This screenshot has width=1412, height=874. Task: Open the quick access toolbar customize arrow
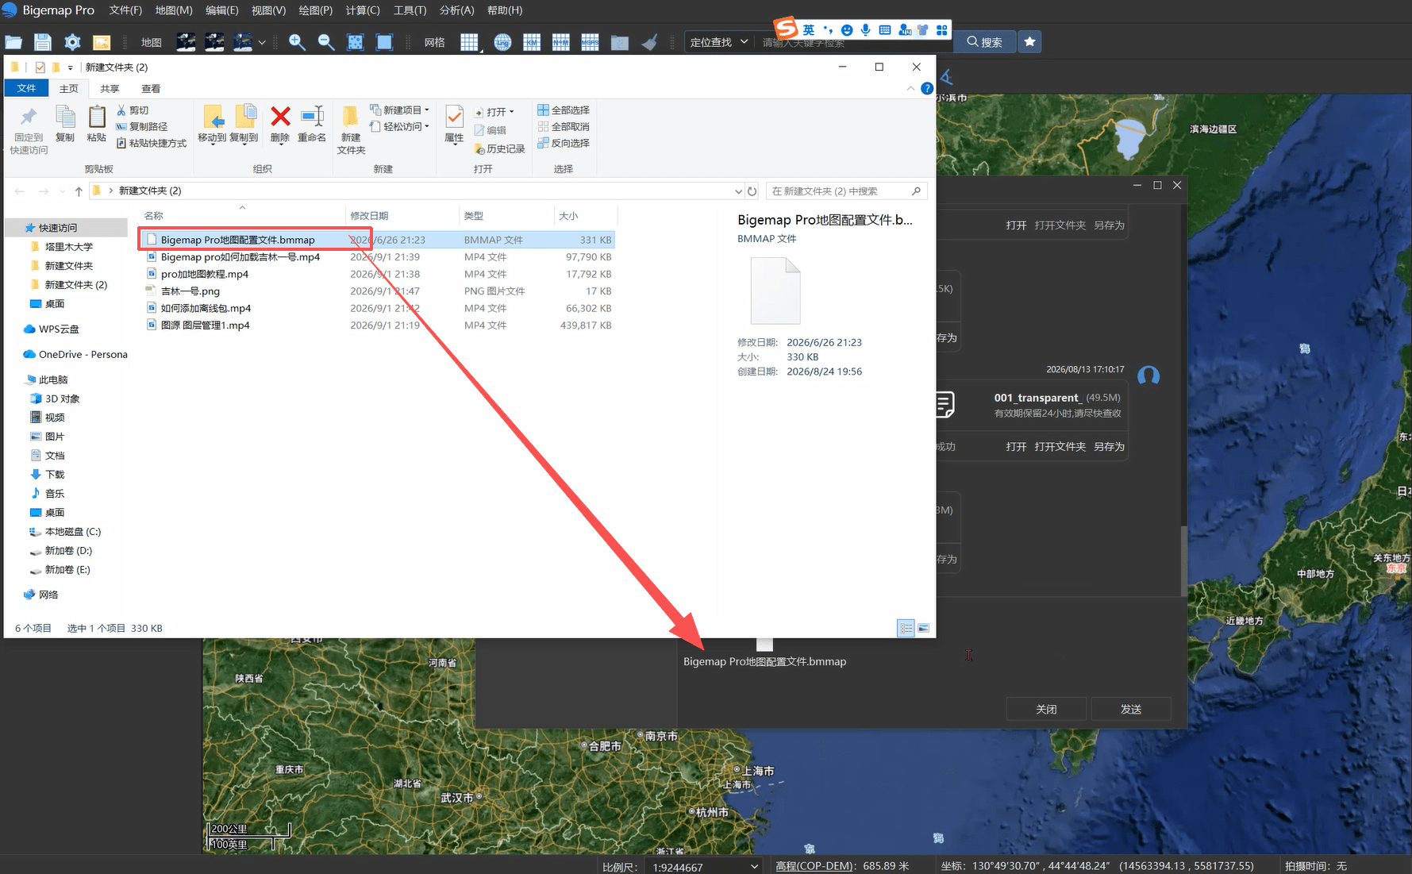tap(71, 67)
